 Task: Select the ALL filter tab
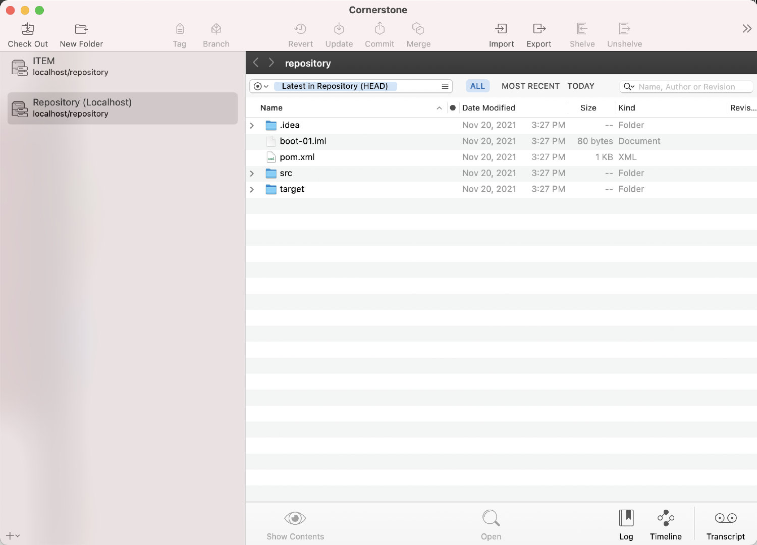(x=477, y=86)
